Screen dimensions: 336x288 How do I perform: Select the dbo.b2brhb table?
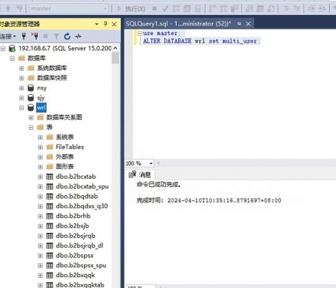pos(73,216)
